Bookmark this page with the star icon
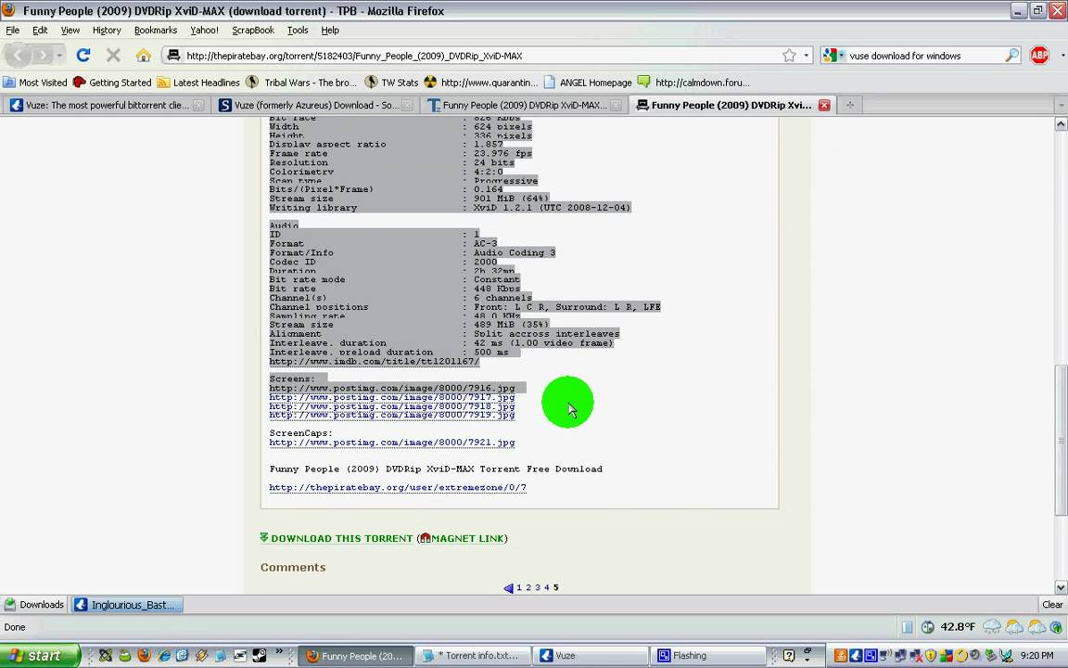1068x668 pixels. click(x=789, y=56)
